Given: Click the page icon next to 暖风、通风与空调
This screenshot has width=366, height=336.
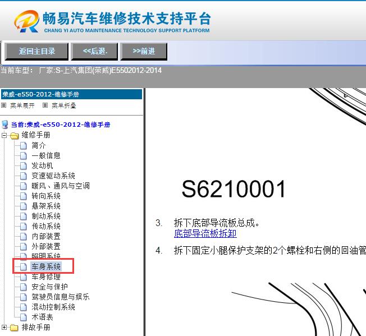Looking at the screenshot, I should pos(24,186).
